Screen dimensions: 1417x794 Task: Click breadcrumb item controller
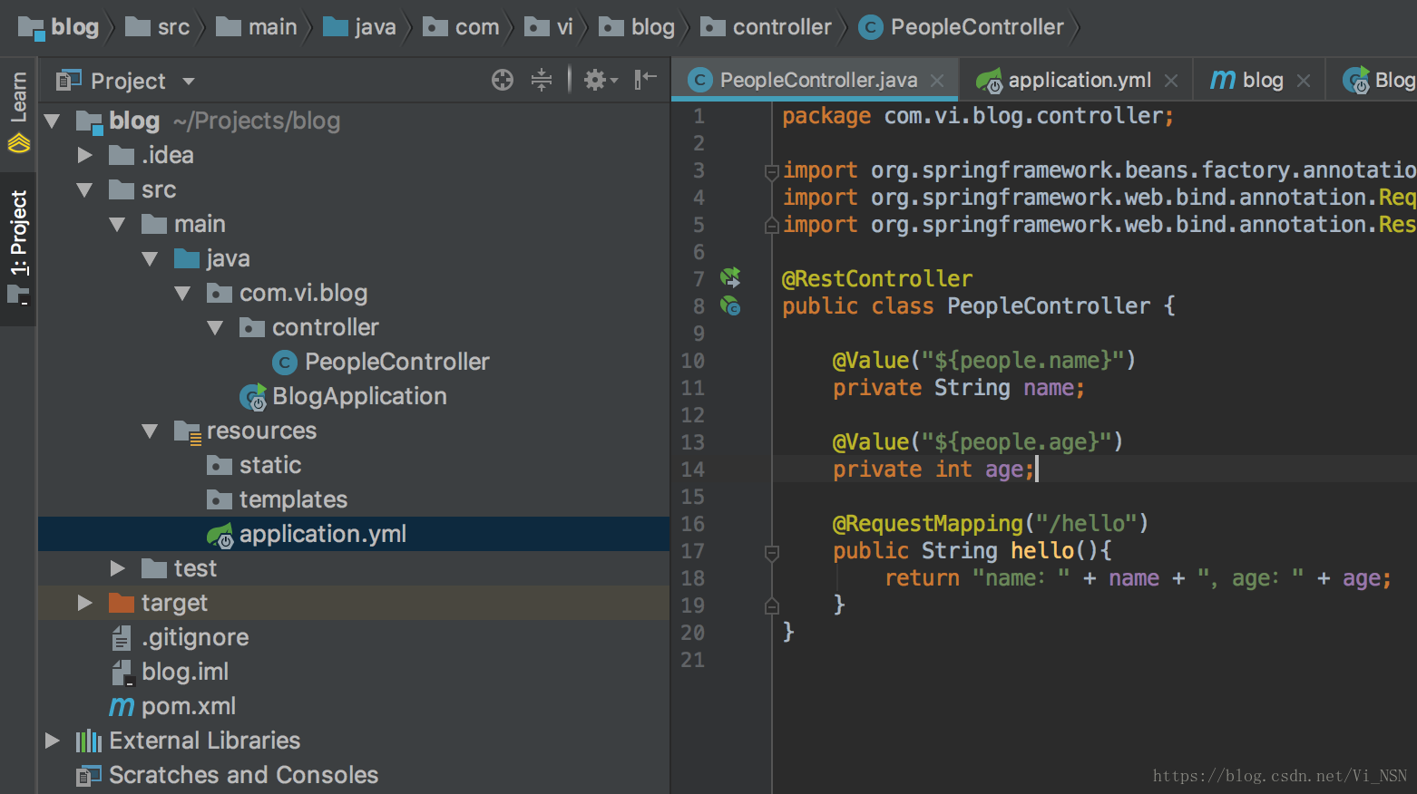tap(766, 27)
